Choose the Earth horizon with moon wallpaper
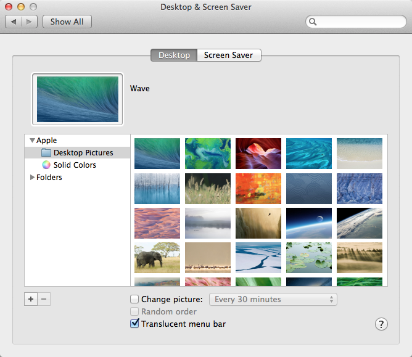This screenshot has width=412, height=357. [x=309, y=223]
